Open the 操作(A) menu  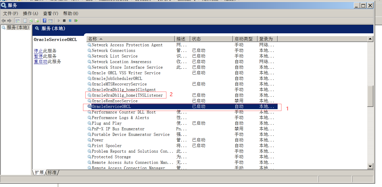(30, 13)
